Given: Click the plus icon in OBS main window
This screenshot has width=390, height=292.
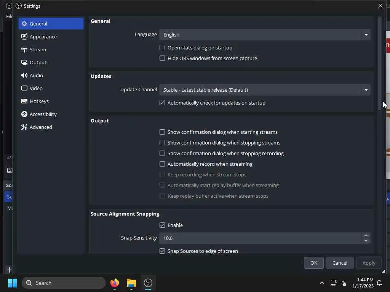Looking at the screenshot, I should click(10, 270).
